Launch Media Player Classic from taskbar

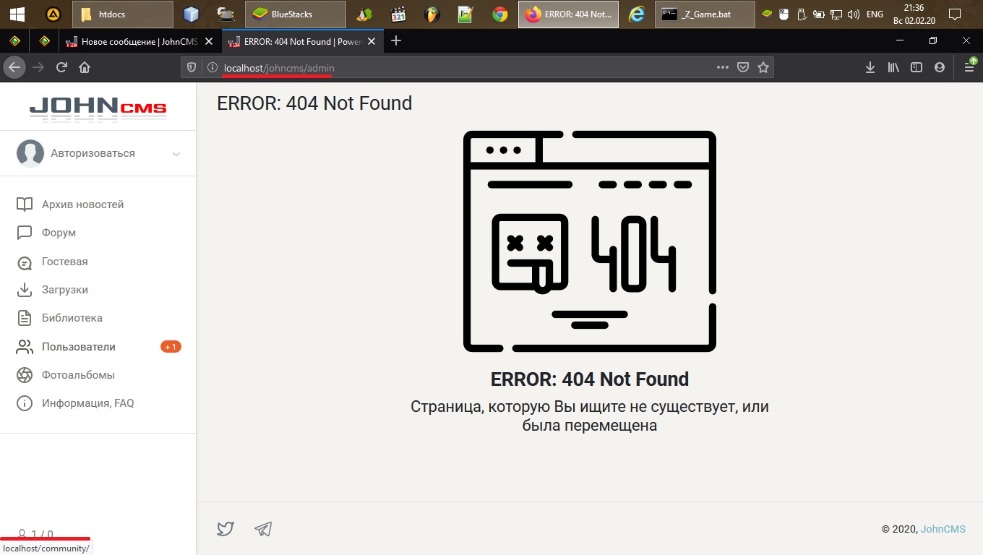(398, 14)
